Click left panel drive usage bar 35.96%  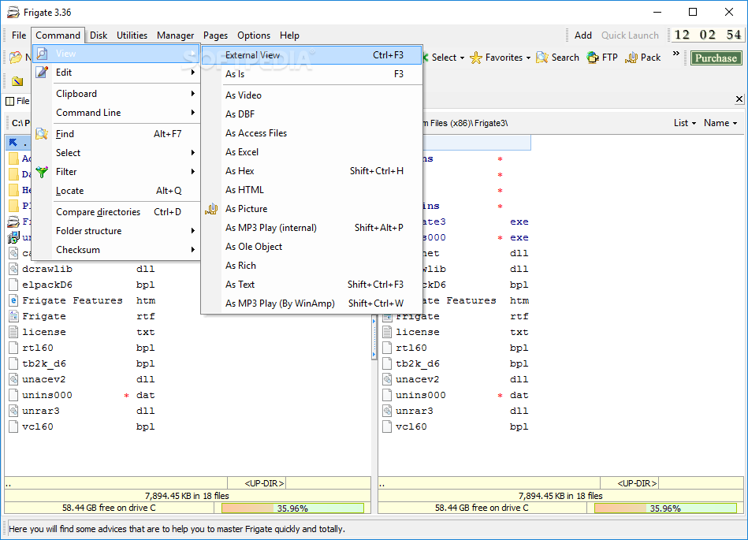[292, 508]
